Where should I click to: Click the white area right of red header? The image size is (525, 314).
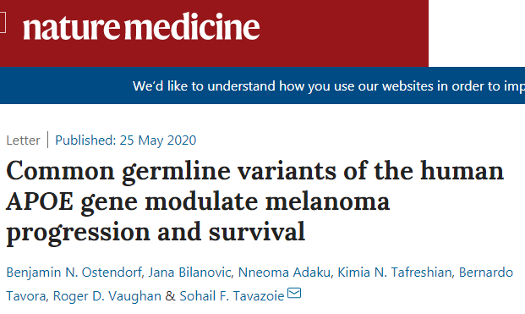(x=477, y=33)
